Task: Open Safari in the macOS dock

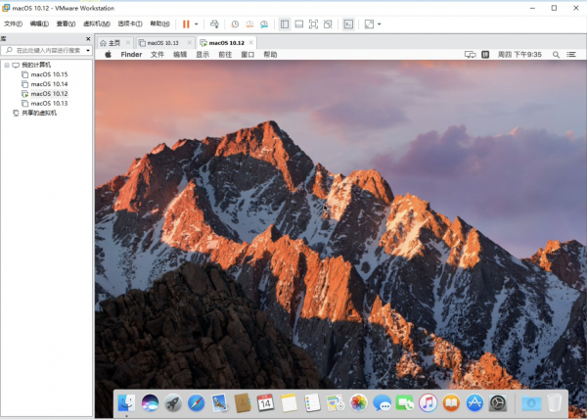Action: coord(197,402)
